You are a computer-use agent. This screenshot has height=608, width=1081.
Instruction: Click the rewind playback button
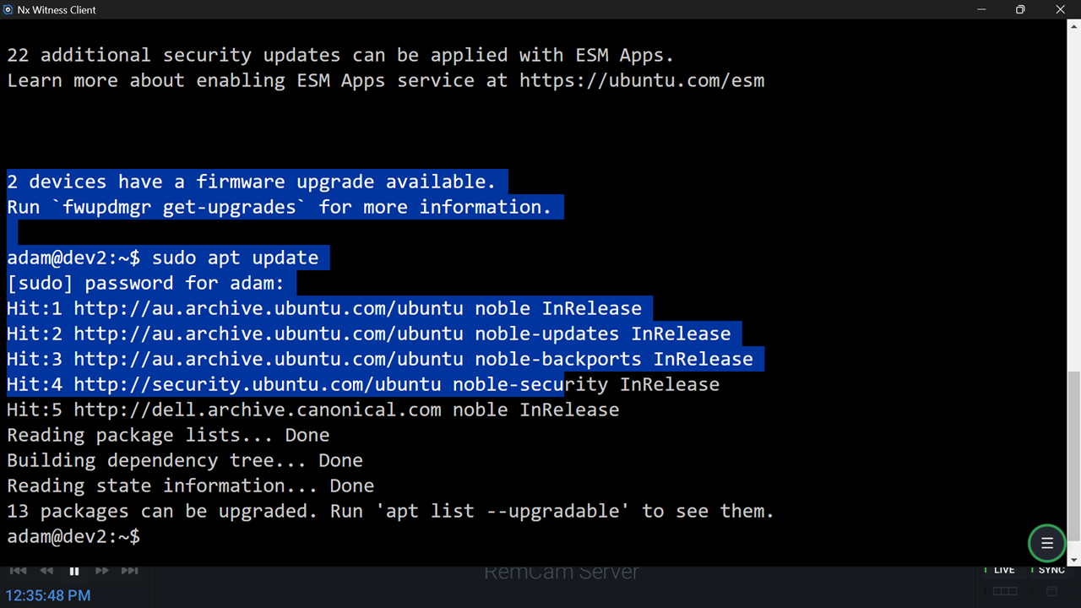46,572
